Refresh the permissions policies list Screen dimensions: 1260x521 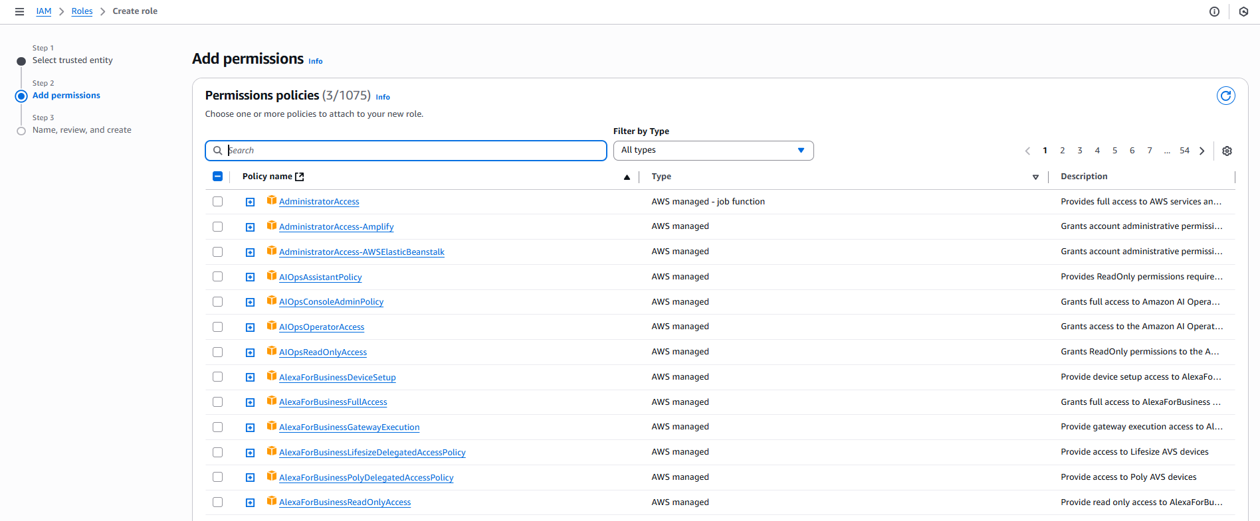(x=1225, y=96)
